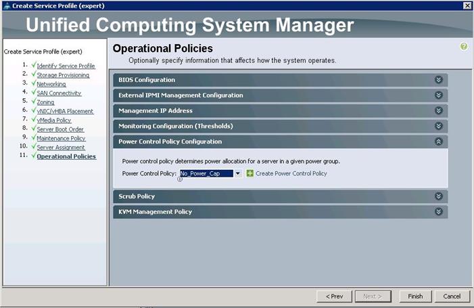Open Create Power Control Policy link
This screenshot has height=308, width=474.
(291, 173)
